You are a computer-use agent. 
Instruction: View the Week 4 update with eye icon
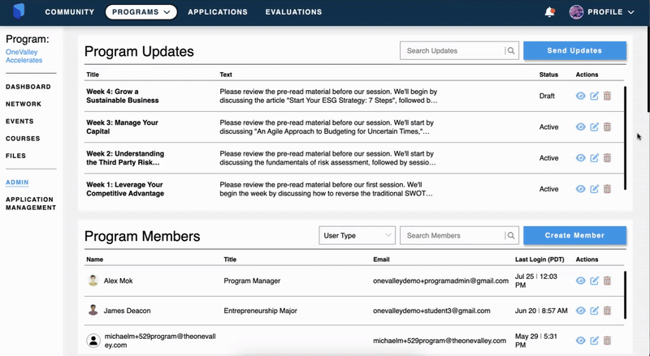click(x=580, y=96)
